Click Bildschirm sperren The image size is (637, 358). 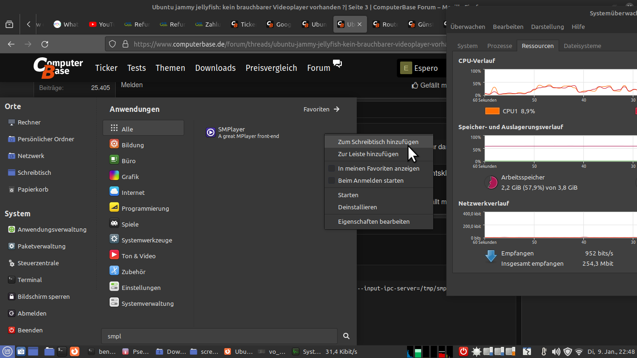(39, 296)
